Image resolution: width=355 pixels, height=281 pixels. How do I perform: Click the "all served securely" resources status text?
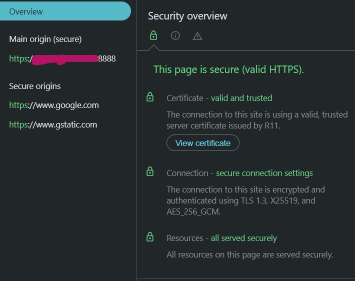pos(243,238)
